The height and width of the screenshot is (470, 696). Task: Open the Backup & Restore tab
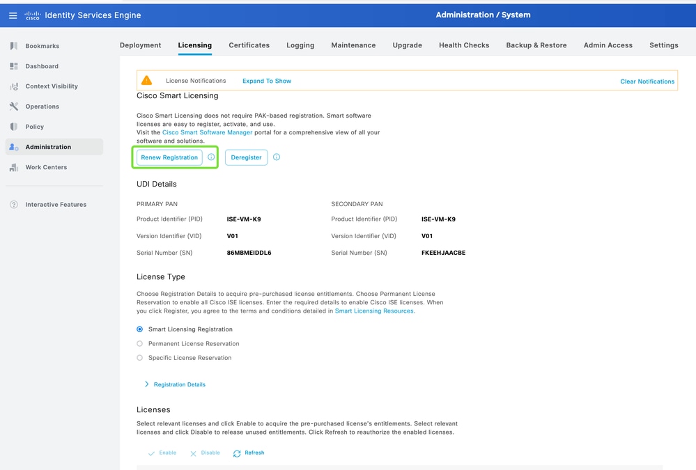[536, 45]
